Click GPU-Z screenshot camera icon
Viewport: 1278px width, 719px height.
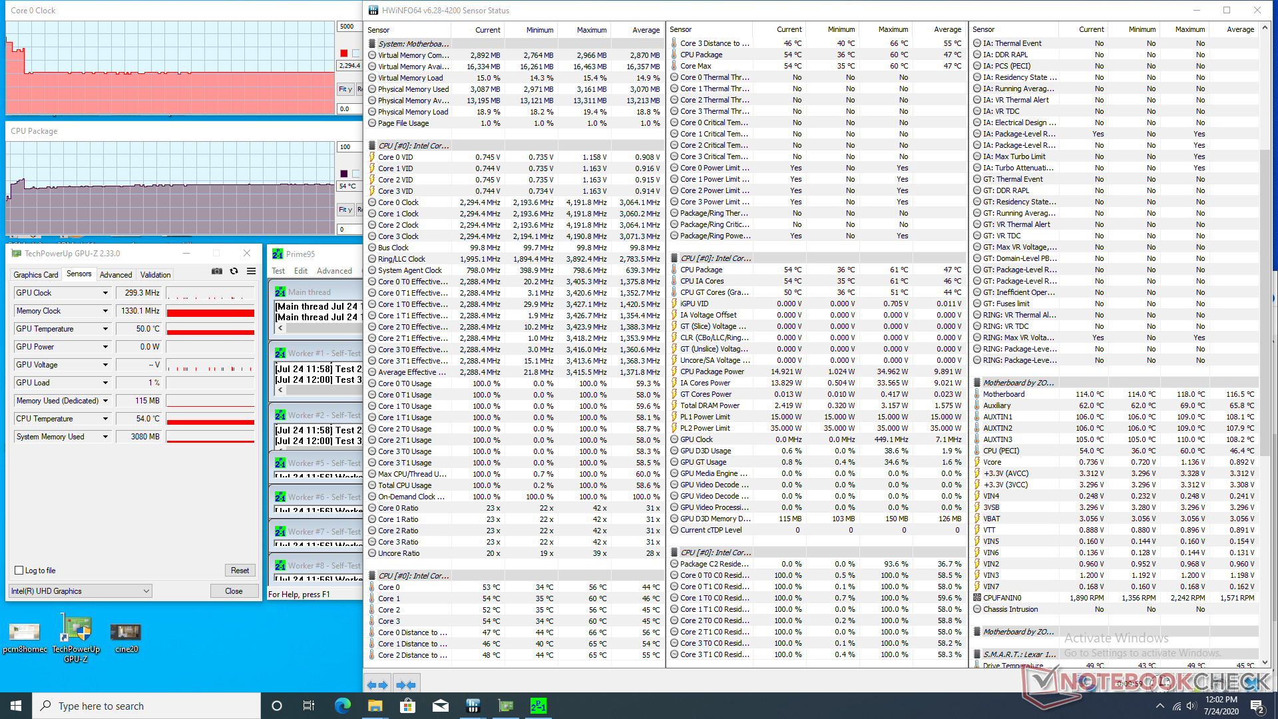point(217,272)
